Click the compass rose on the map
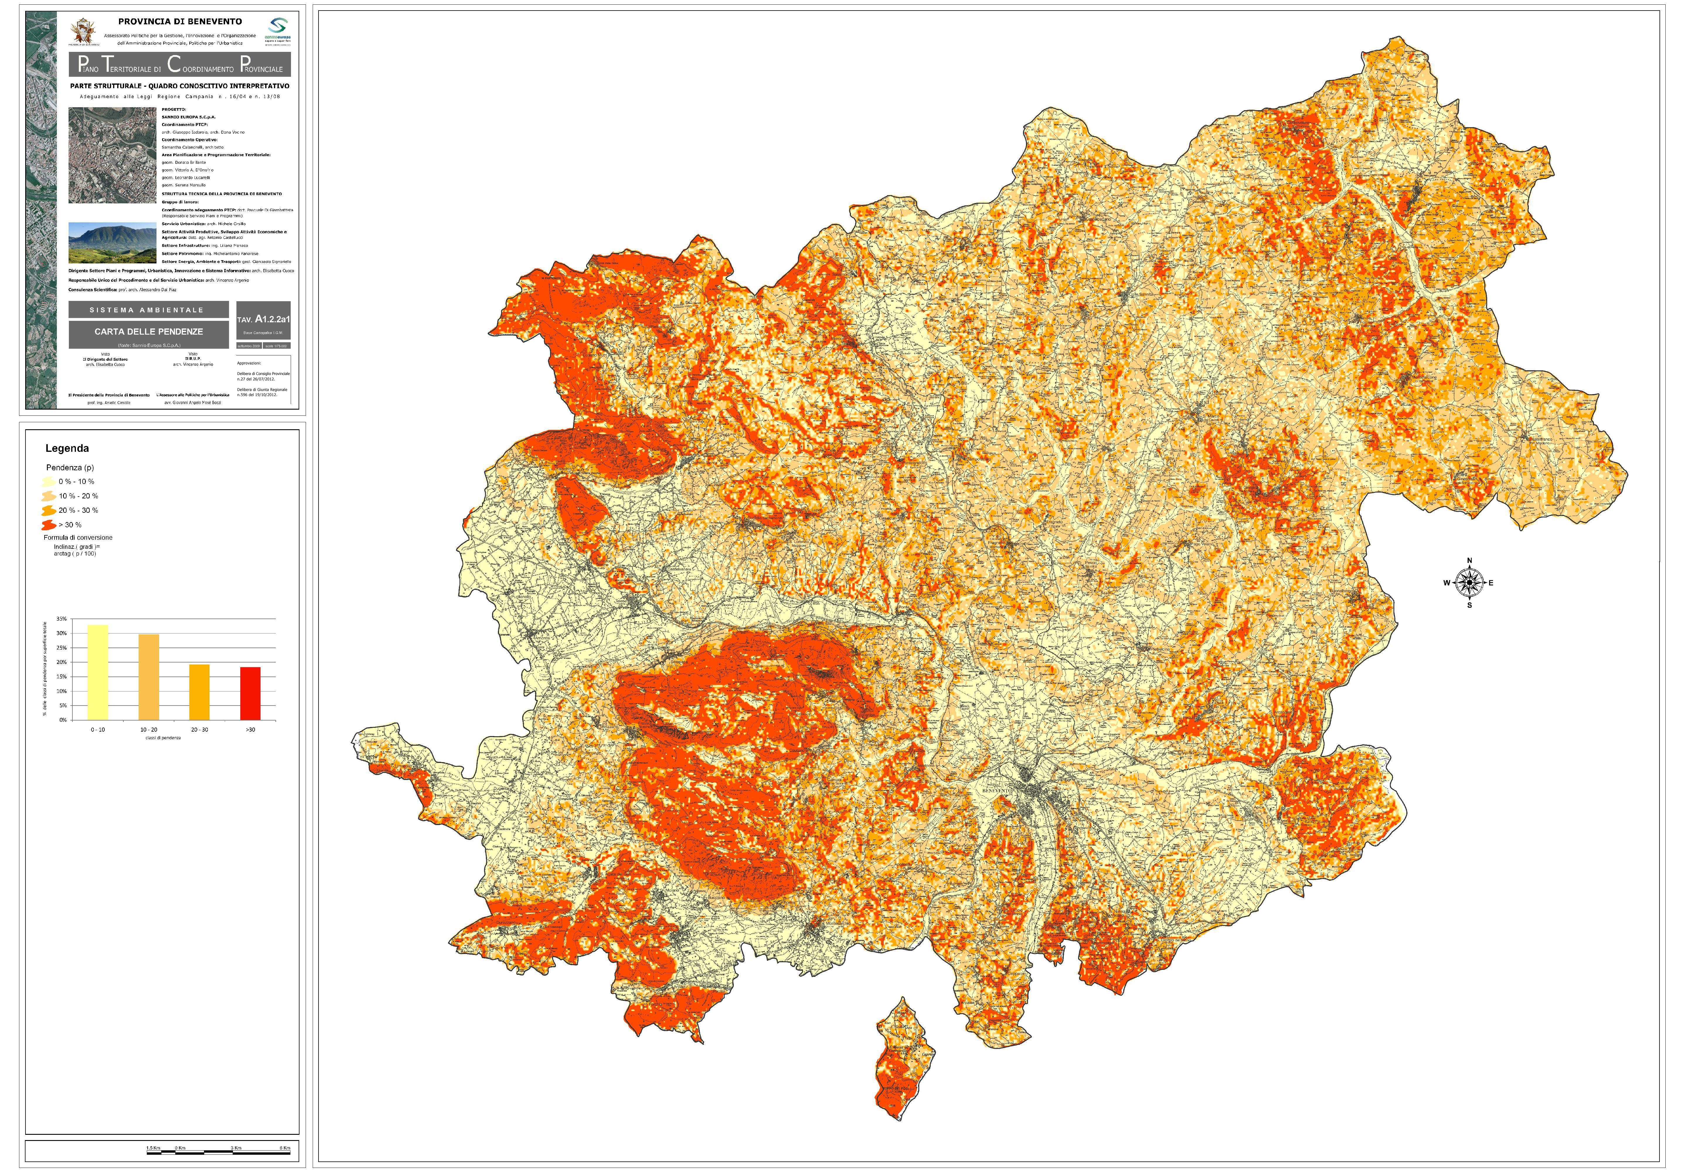1685x1172 pixels. (1469, 583)
